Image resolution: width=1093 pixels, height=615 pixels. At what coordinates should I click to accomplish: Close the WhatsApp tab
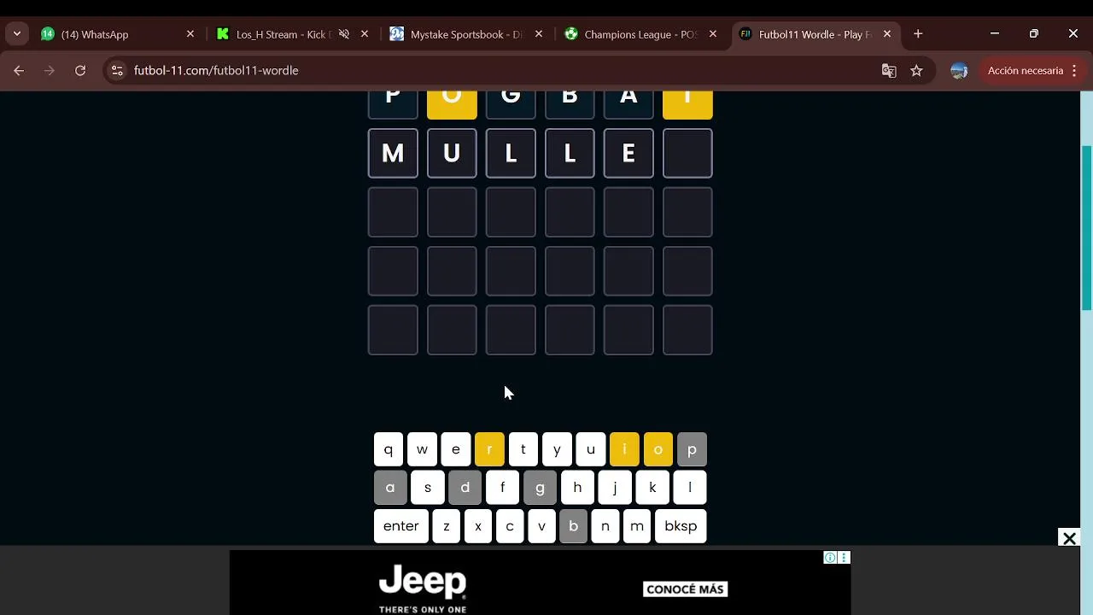point(190,34)
